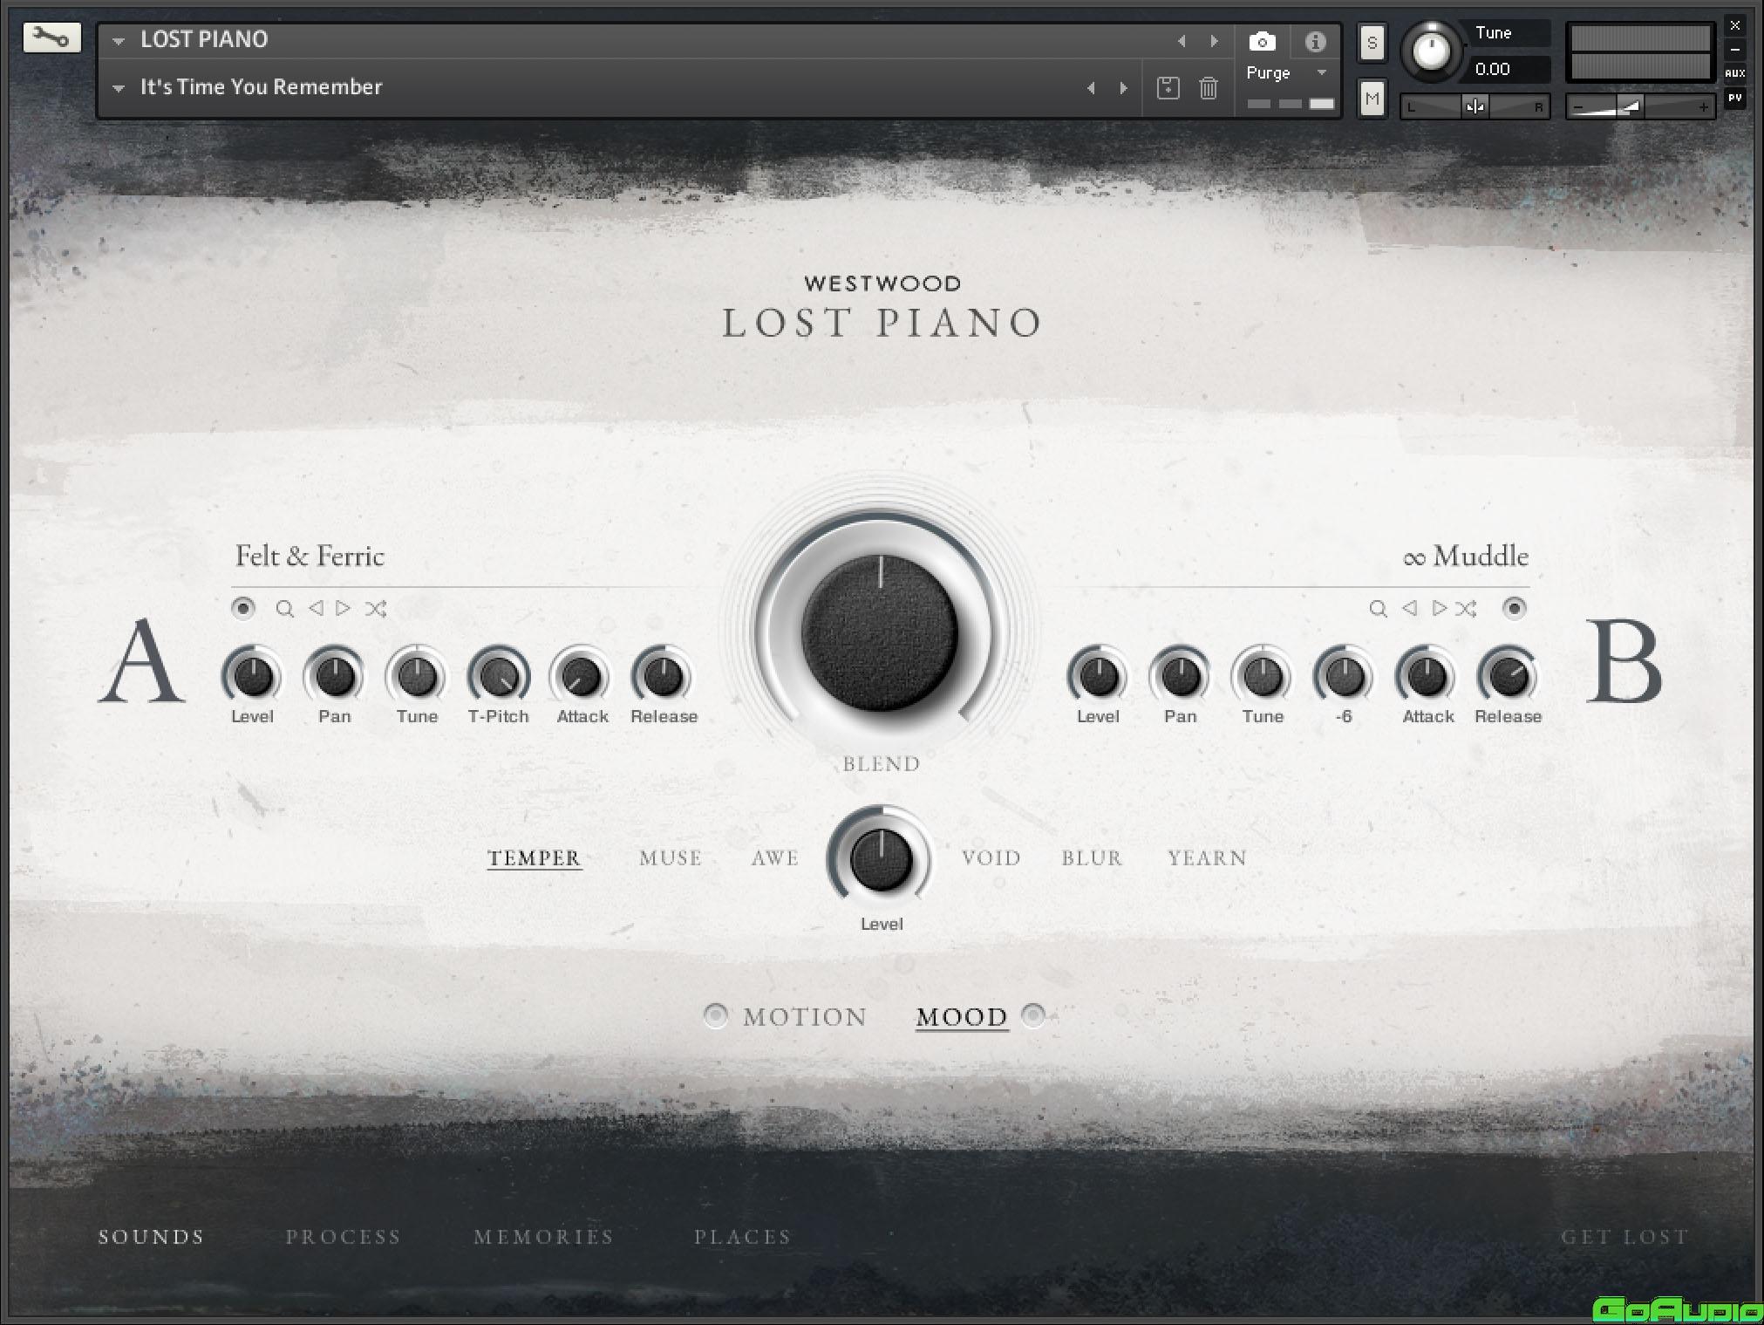Viewport: 1764px width, 1325px height.
Task: Randomize layer A sound with shuffle icon
Action: tap(376, 608)
